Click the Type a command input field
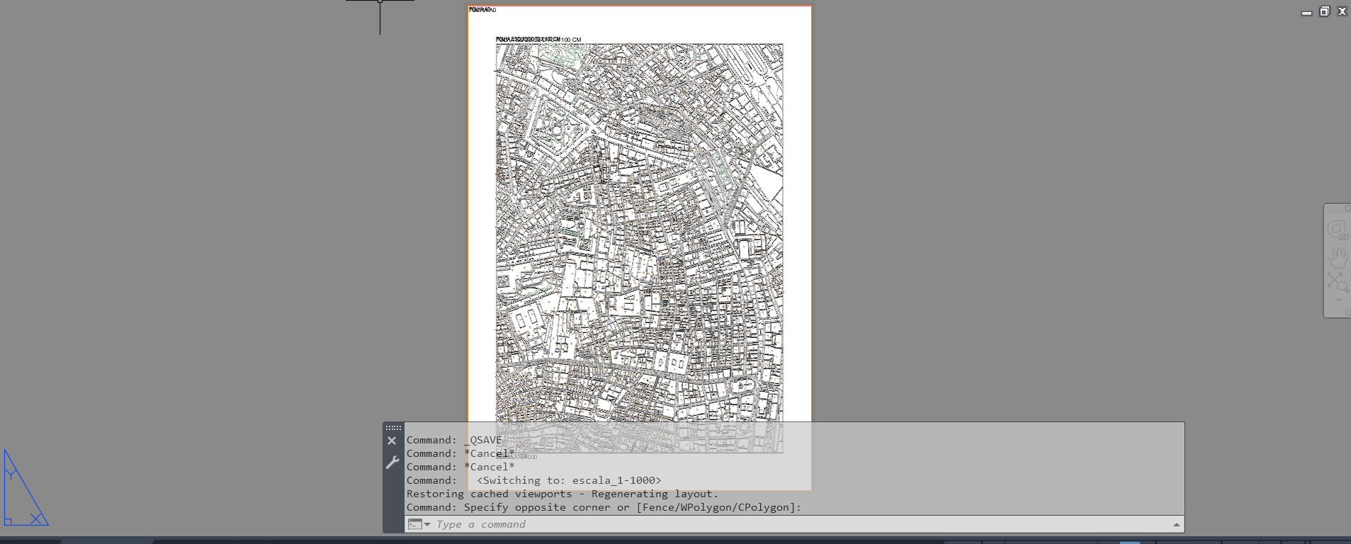The width and height of the screenshot is (1351, 544). tap(801, 524)
